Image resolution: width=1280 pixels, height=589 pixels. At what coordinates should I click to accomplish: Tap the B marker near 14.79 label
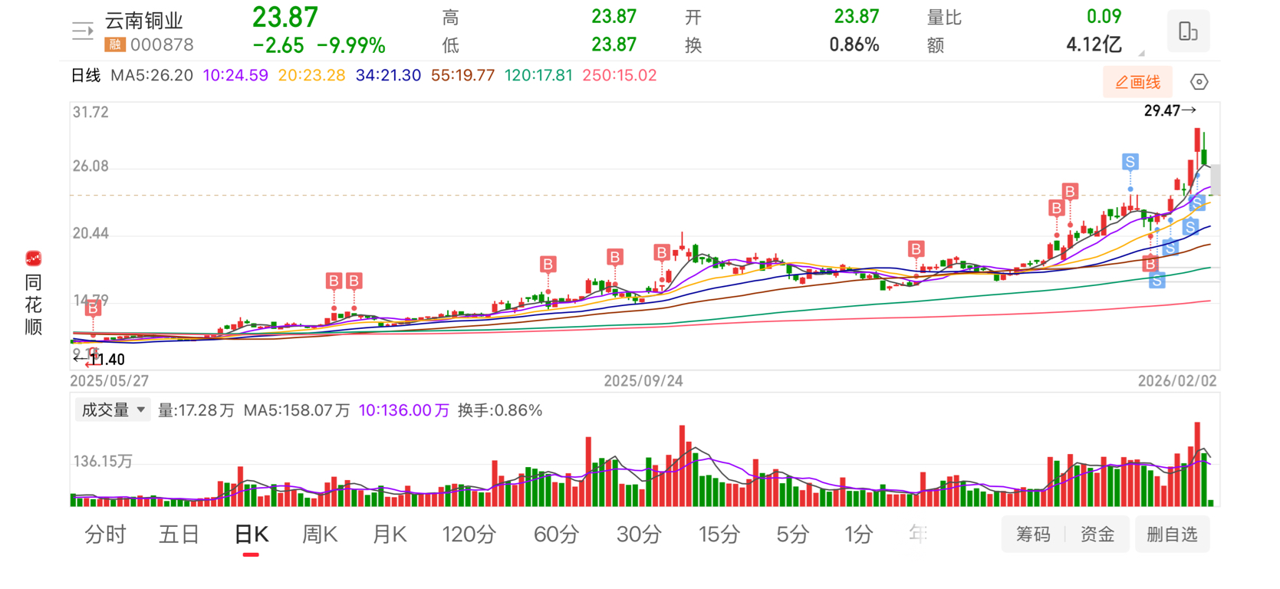tap(93, 308)
